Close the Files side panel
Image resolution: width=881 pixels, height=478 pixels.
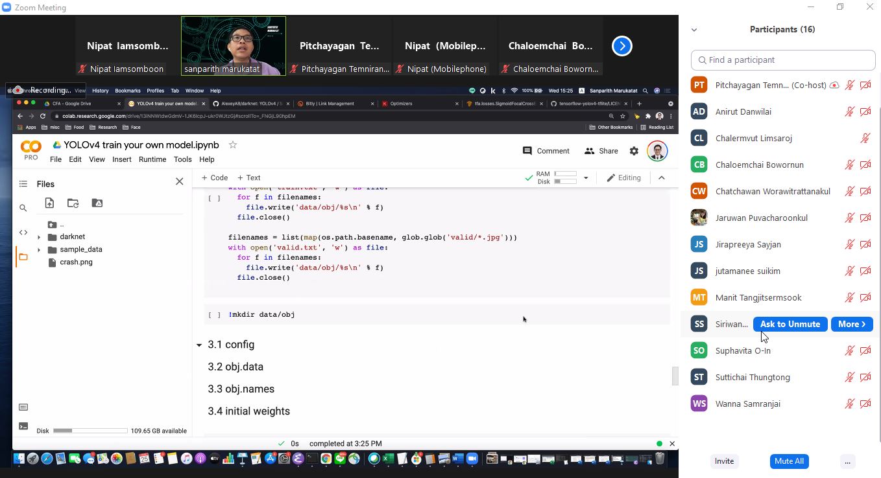pos(180,181)
